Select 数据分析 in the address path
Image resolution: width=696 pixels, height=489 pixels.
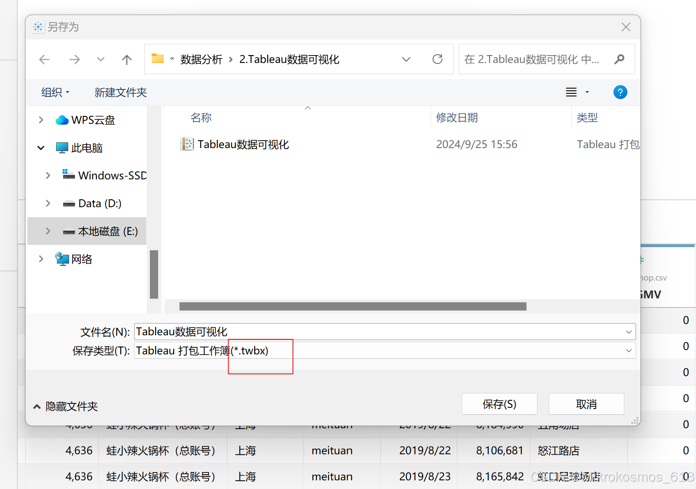(202, 59)
